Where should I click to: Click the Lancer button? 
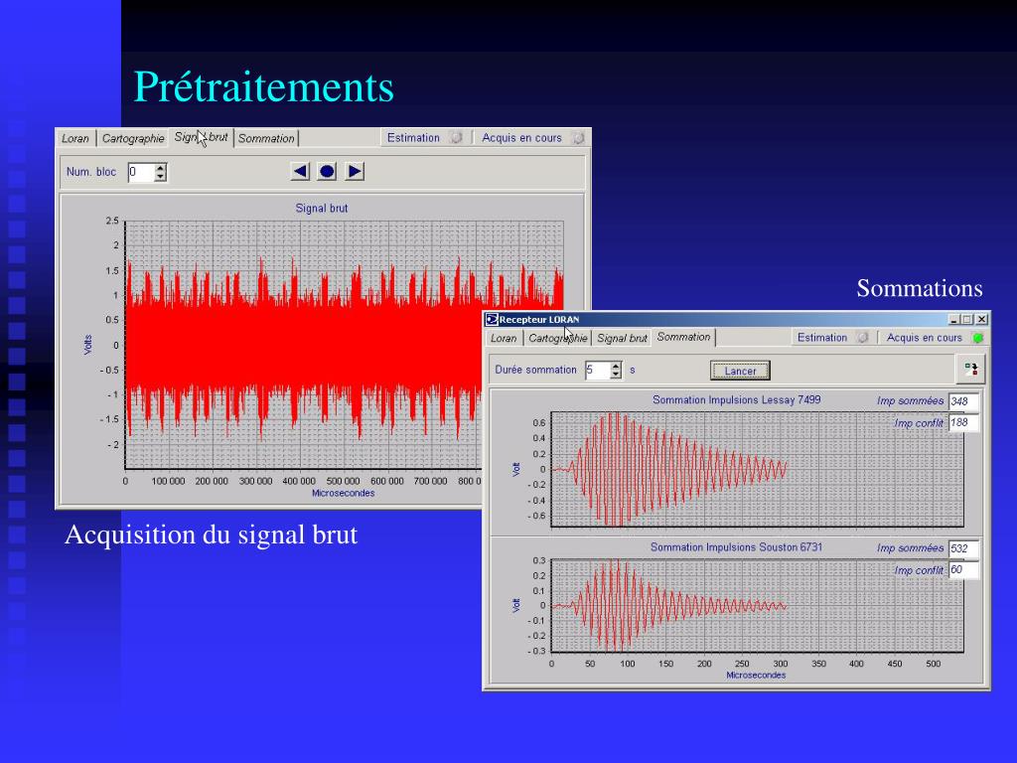coord(740,372)
